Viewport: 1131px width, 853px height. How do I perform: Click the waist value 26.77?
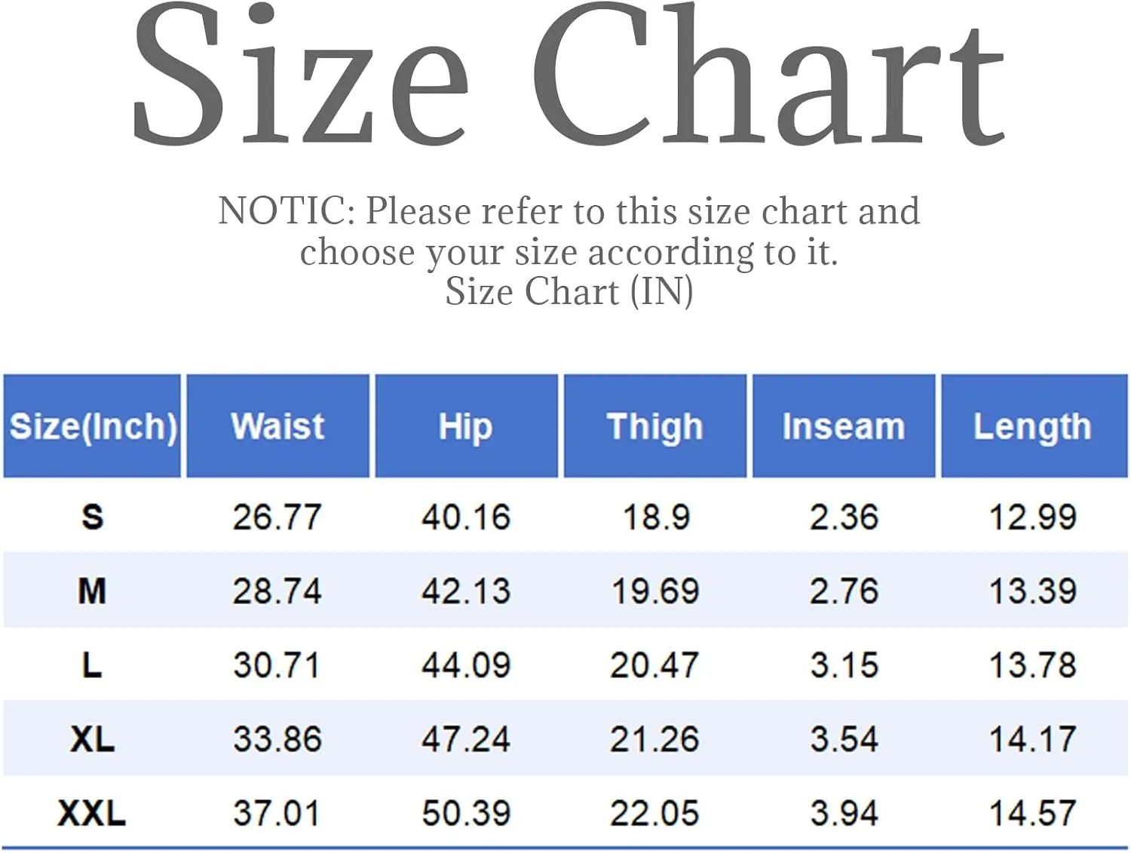[277, 517]
